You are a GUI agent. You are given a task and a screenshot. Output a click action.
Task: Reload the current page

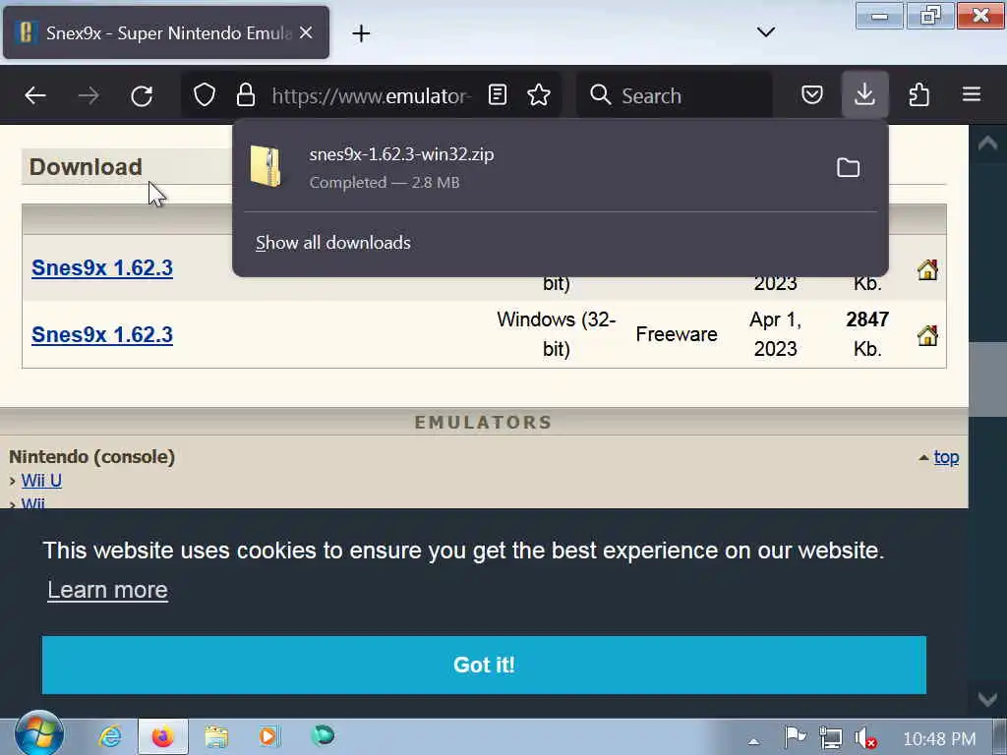[x=142, y=95]
